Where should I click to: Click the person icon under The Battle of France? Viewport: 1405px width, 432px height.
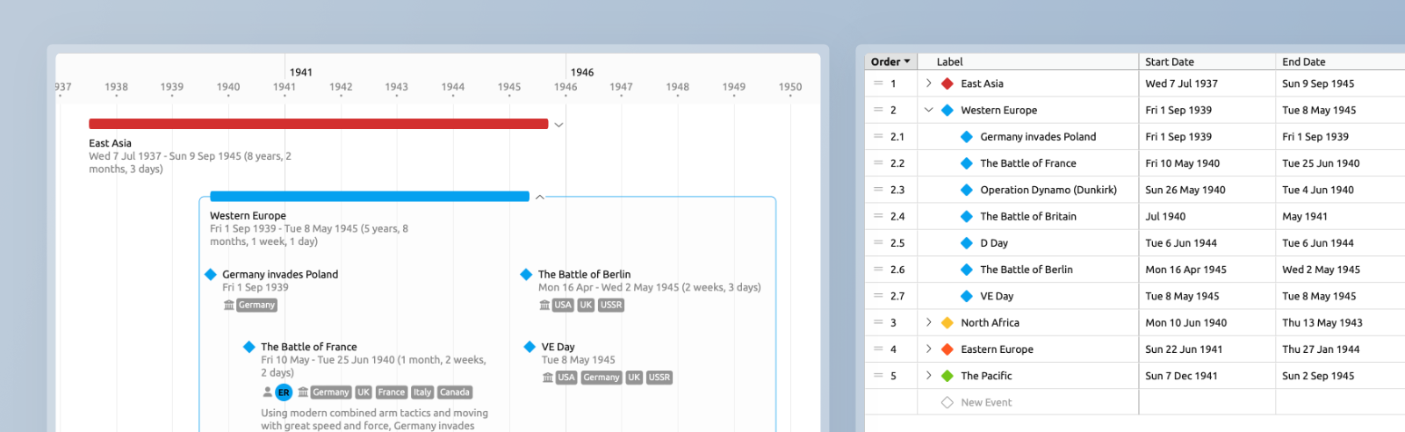pyautogui.click(x=267, y=392)
